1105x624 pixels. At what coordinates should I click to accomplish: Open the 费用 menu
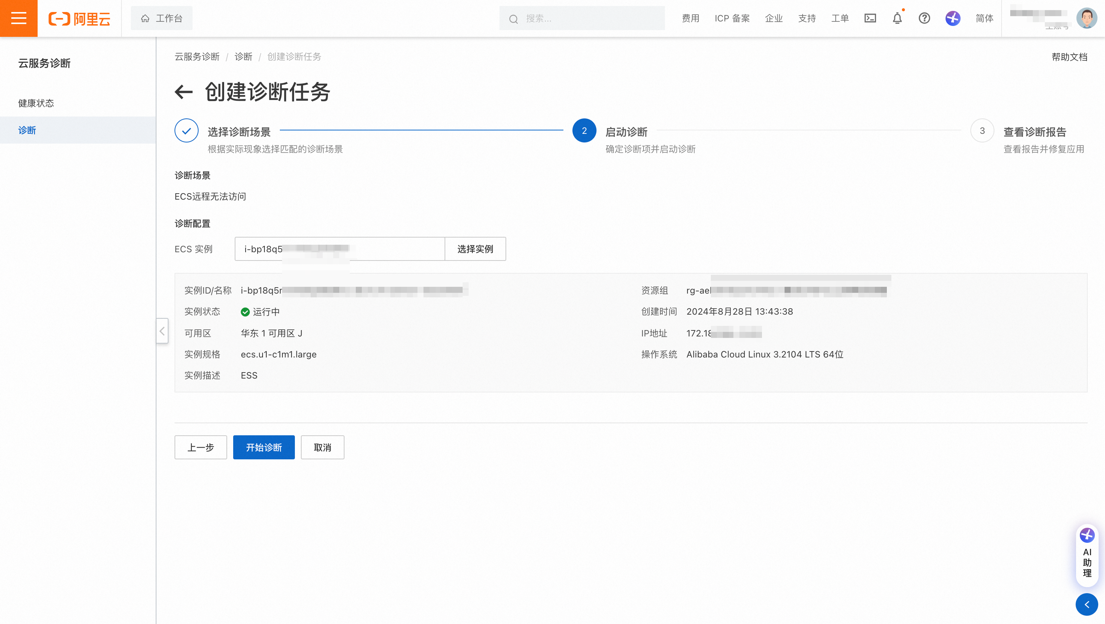click(691, 18)
